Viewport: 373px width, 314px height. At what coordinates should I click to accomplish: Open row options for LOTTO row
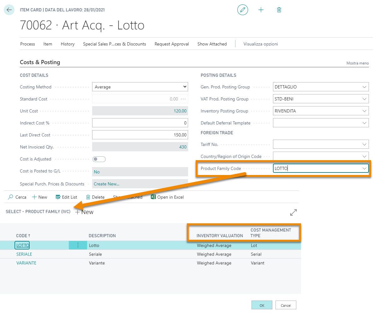point(78,245)
